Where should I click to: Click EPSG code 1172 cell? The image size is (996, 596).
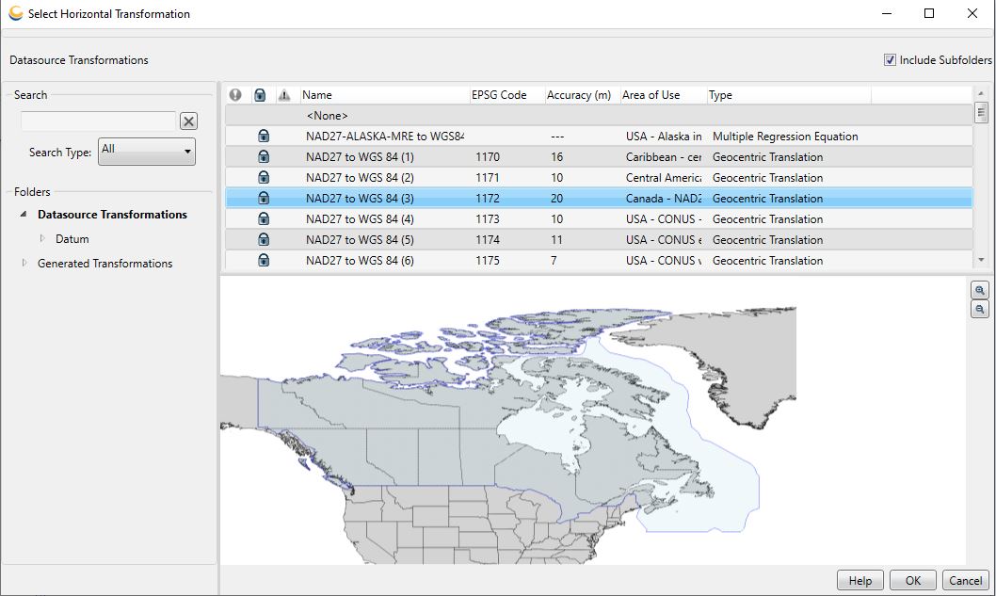coord(488,199)
